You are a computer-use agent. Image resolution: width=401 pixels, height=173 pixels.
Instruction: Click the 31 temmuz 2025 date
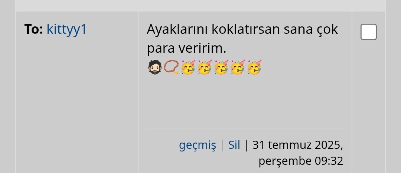(298, 145)
